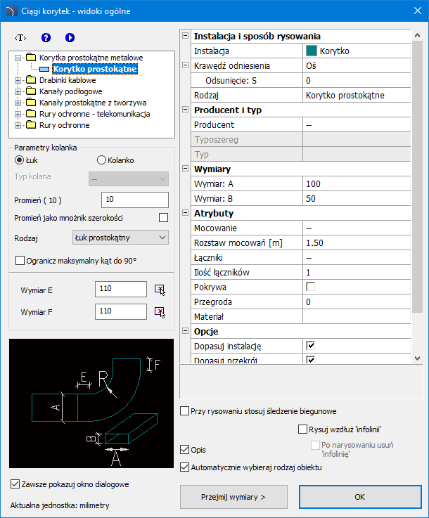
Task: Pick Wymiar E dimension from drawing icon
Action: [160, 290]
